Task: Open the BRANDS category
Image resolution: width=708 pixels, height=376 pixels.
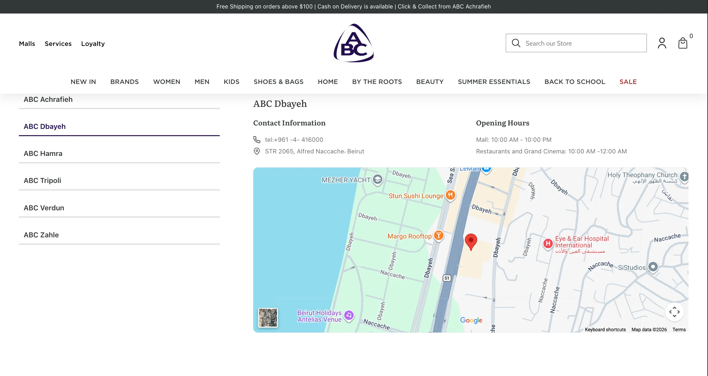Action: click(x=124, y=82)
